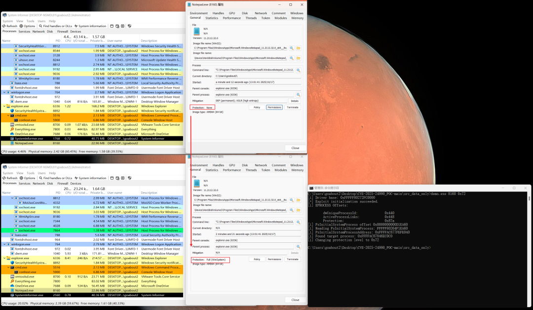Collapse winlogon.exe in the lower process list
The image size is (533, 310).
(x=4, y=244)
